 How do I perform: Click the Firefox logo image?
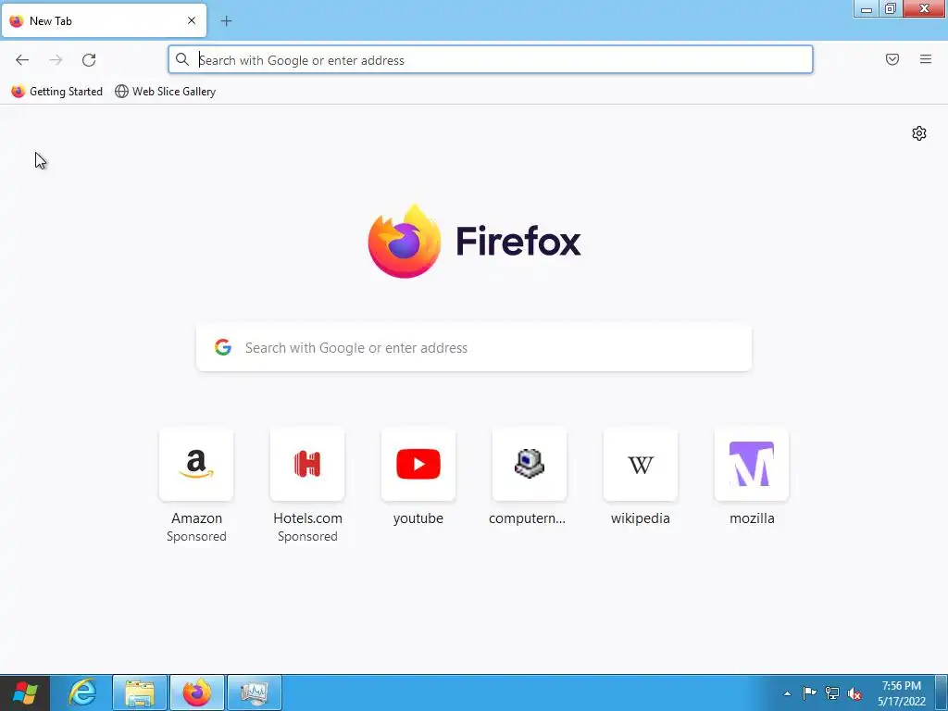click(x=405, y=242)
